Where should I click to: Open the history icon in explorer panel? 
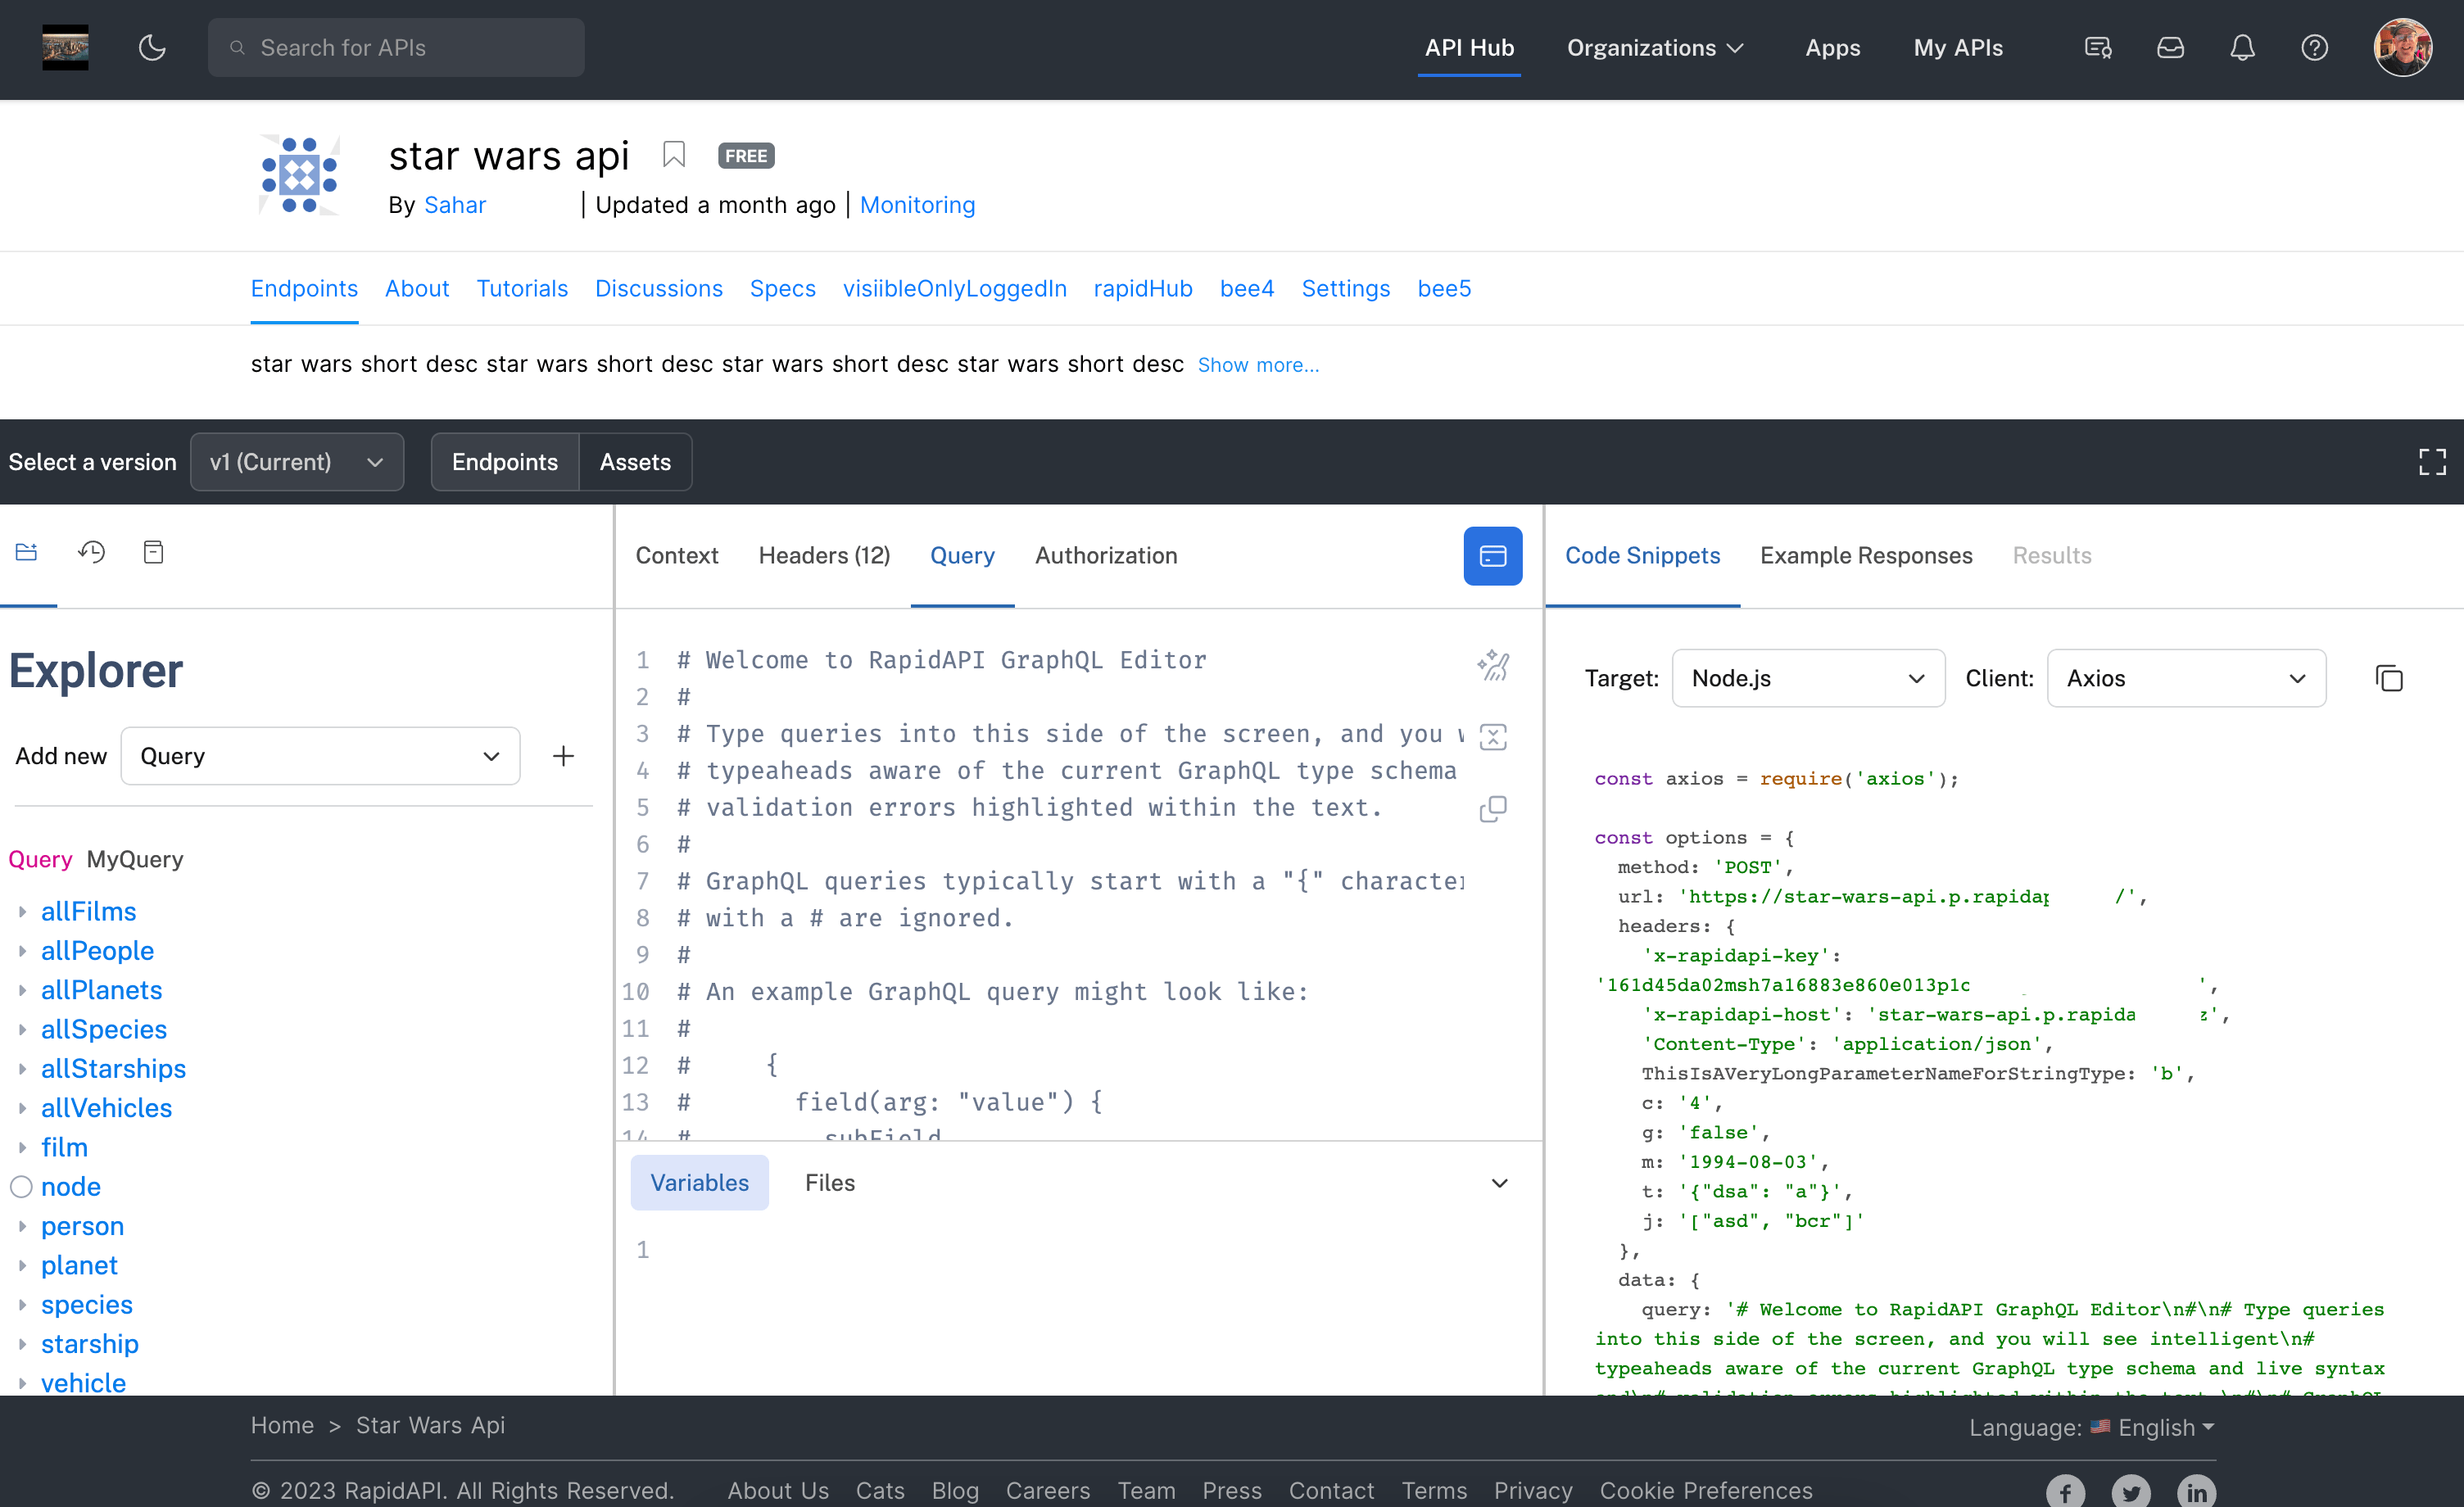[92, 552]
